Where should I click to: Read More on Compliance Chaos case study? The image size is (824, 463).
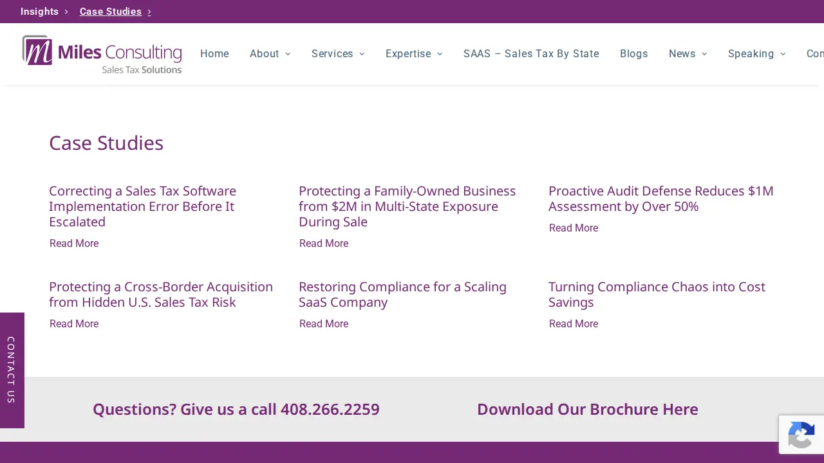click(574, 323)
